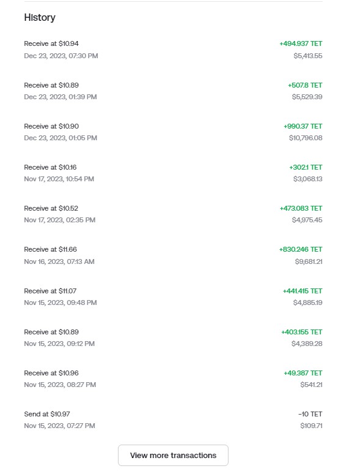Select the Nov 16, 2023, 07:13 AM transaction
This screenshot has height=474, width=355.
click(x=173, y=255)
